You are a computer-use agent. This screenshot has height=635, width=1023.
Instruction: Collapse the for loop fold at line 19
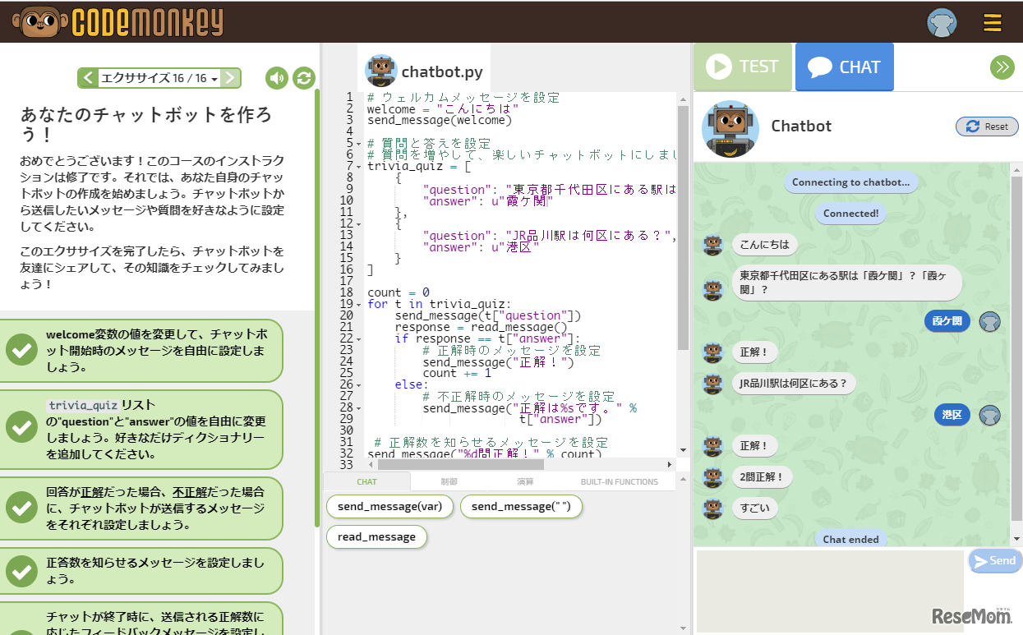click(360, 305)
